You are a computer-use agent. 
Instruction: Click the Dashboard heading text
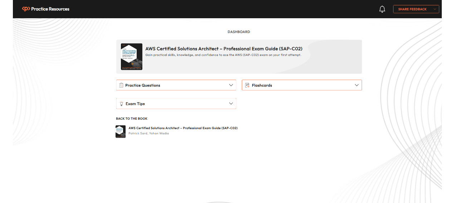239,32
